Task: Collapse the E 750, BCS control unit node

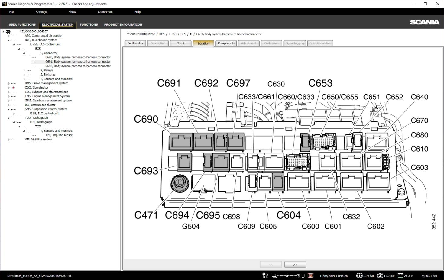Action: 14,44
